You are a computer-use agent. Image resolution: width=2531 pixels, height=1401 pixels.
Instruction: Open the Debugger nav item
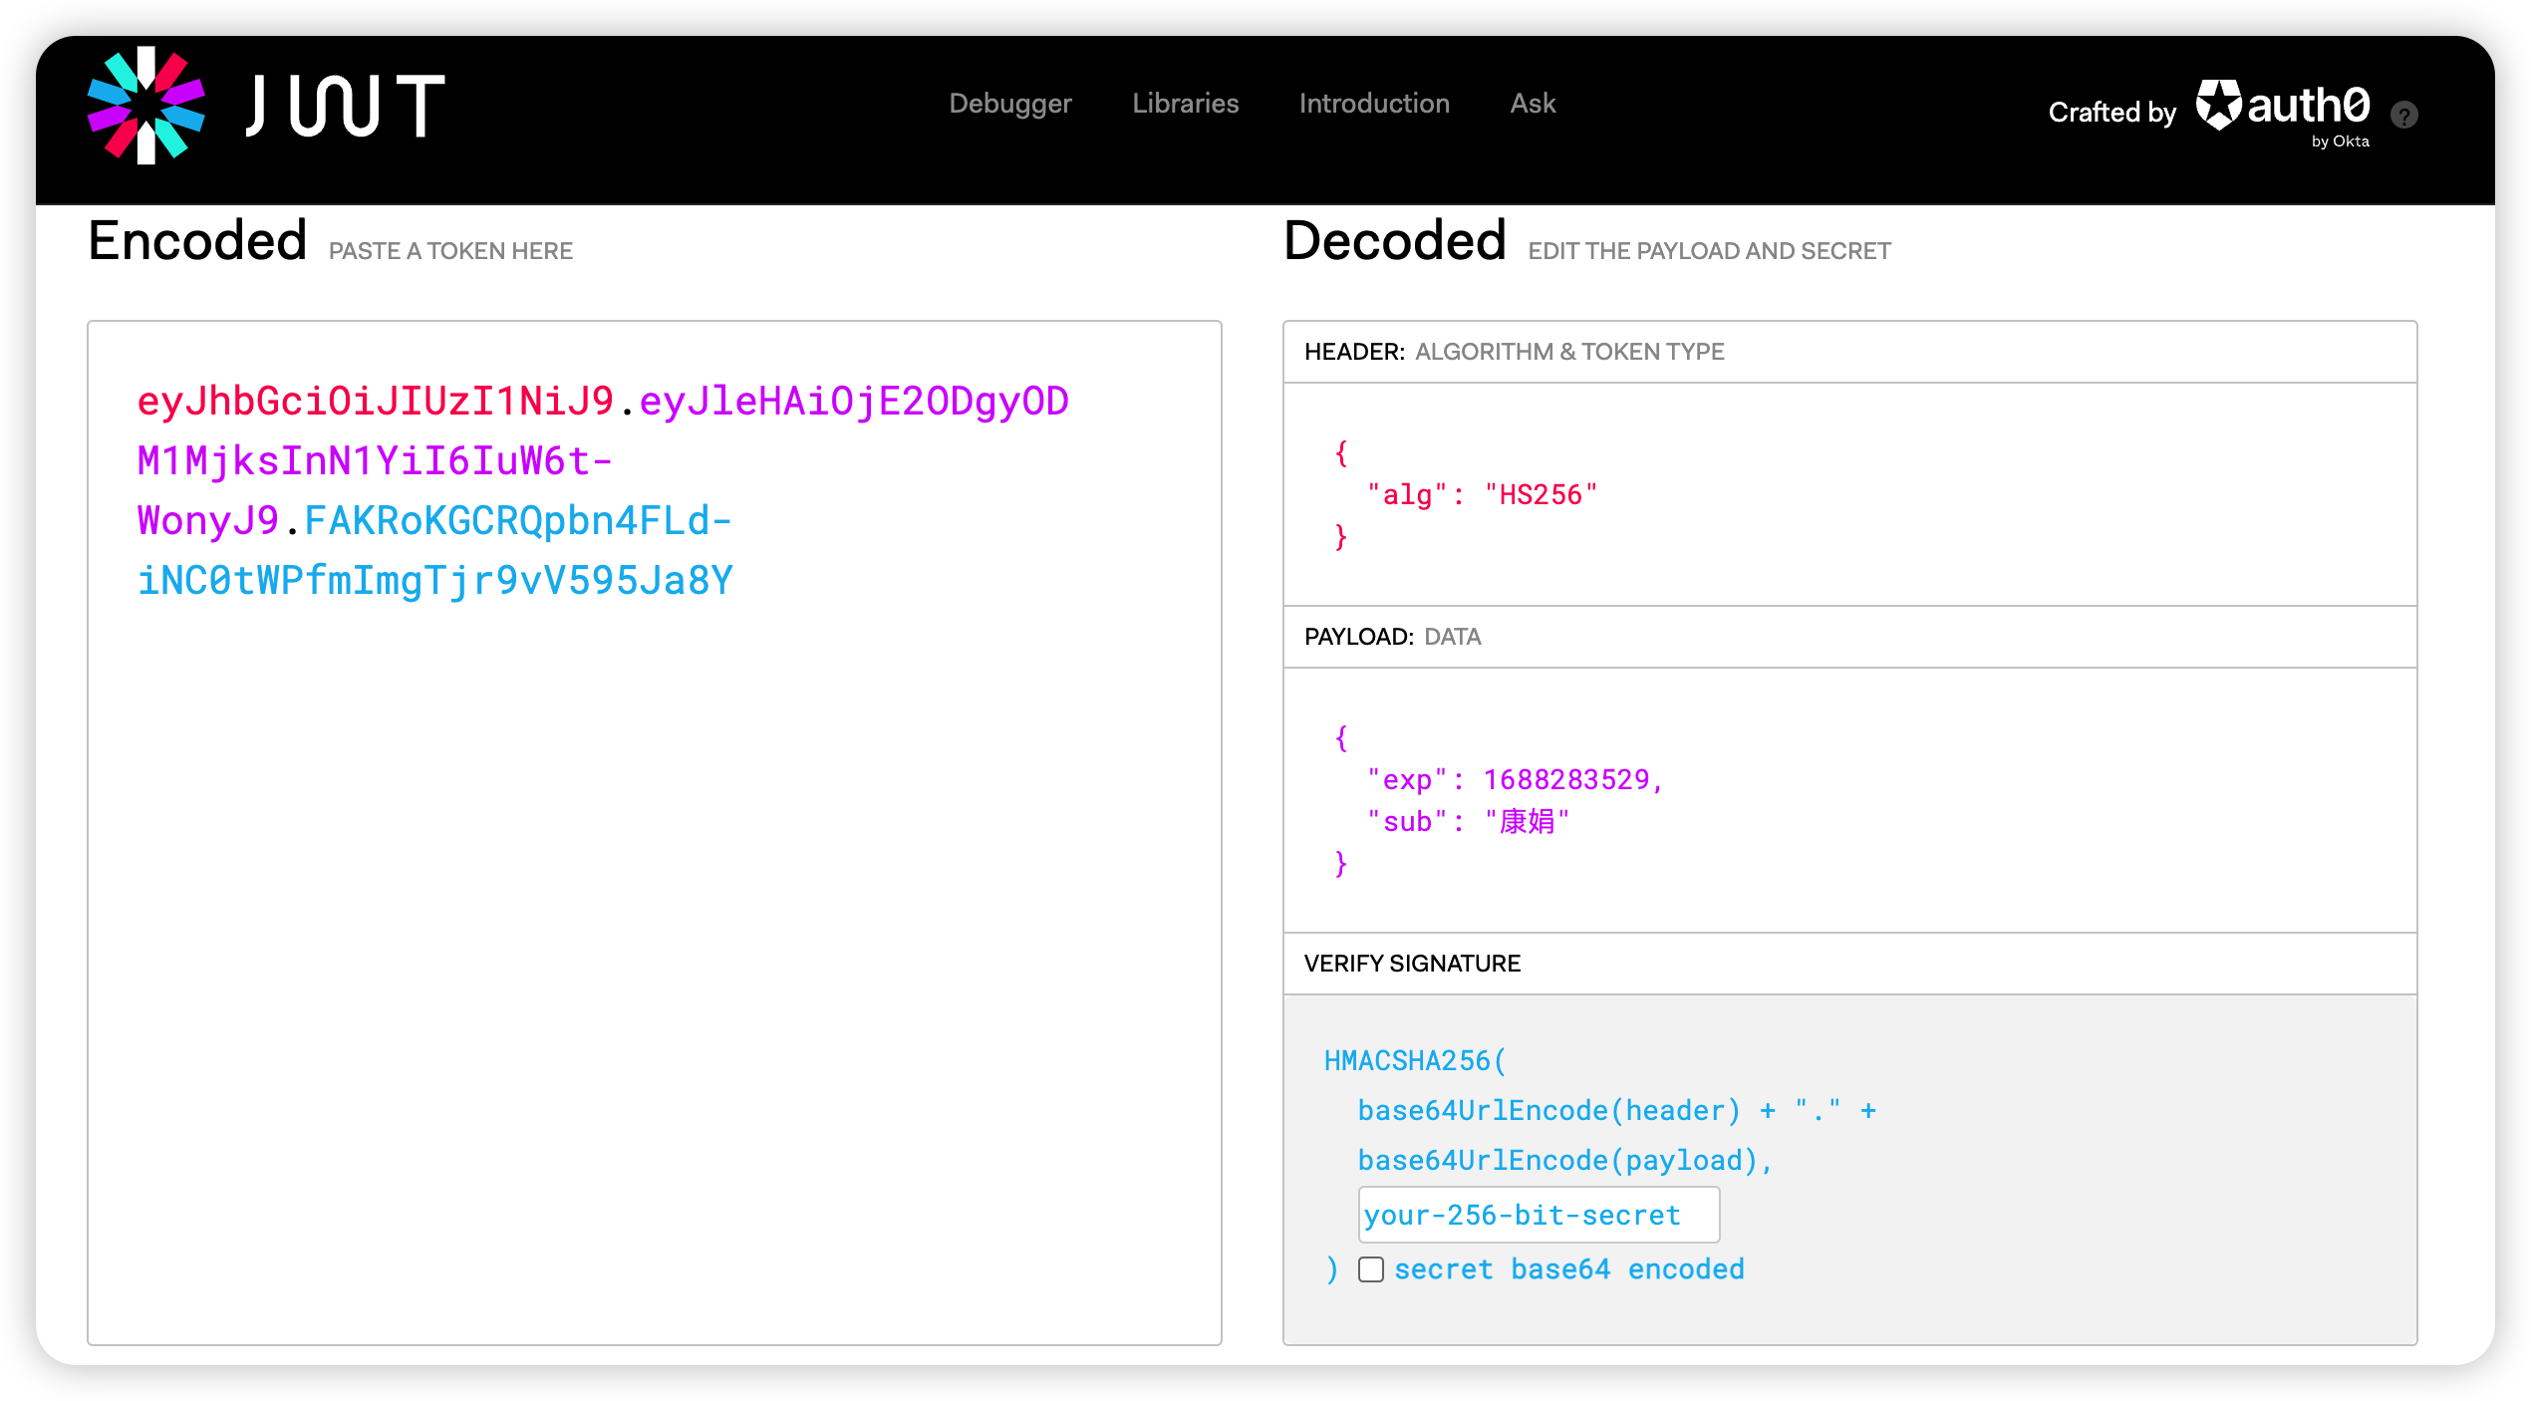[x=1010, y=104]
